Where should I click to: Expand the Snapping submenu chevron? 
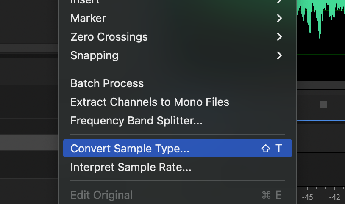coord(279,55)
